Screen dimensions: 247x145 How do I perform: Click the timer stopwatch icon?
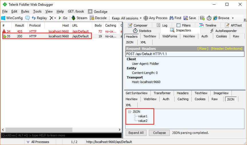209,18
